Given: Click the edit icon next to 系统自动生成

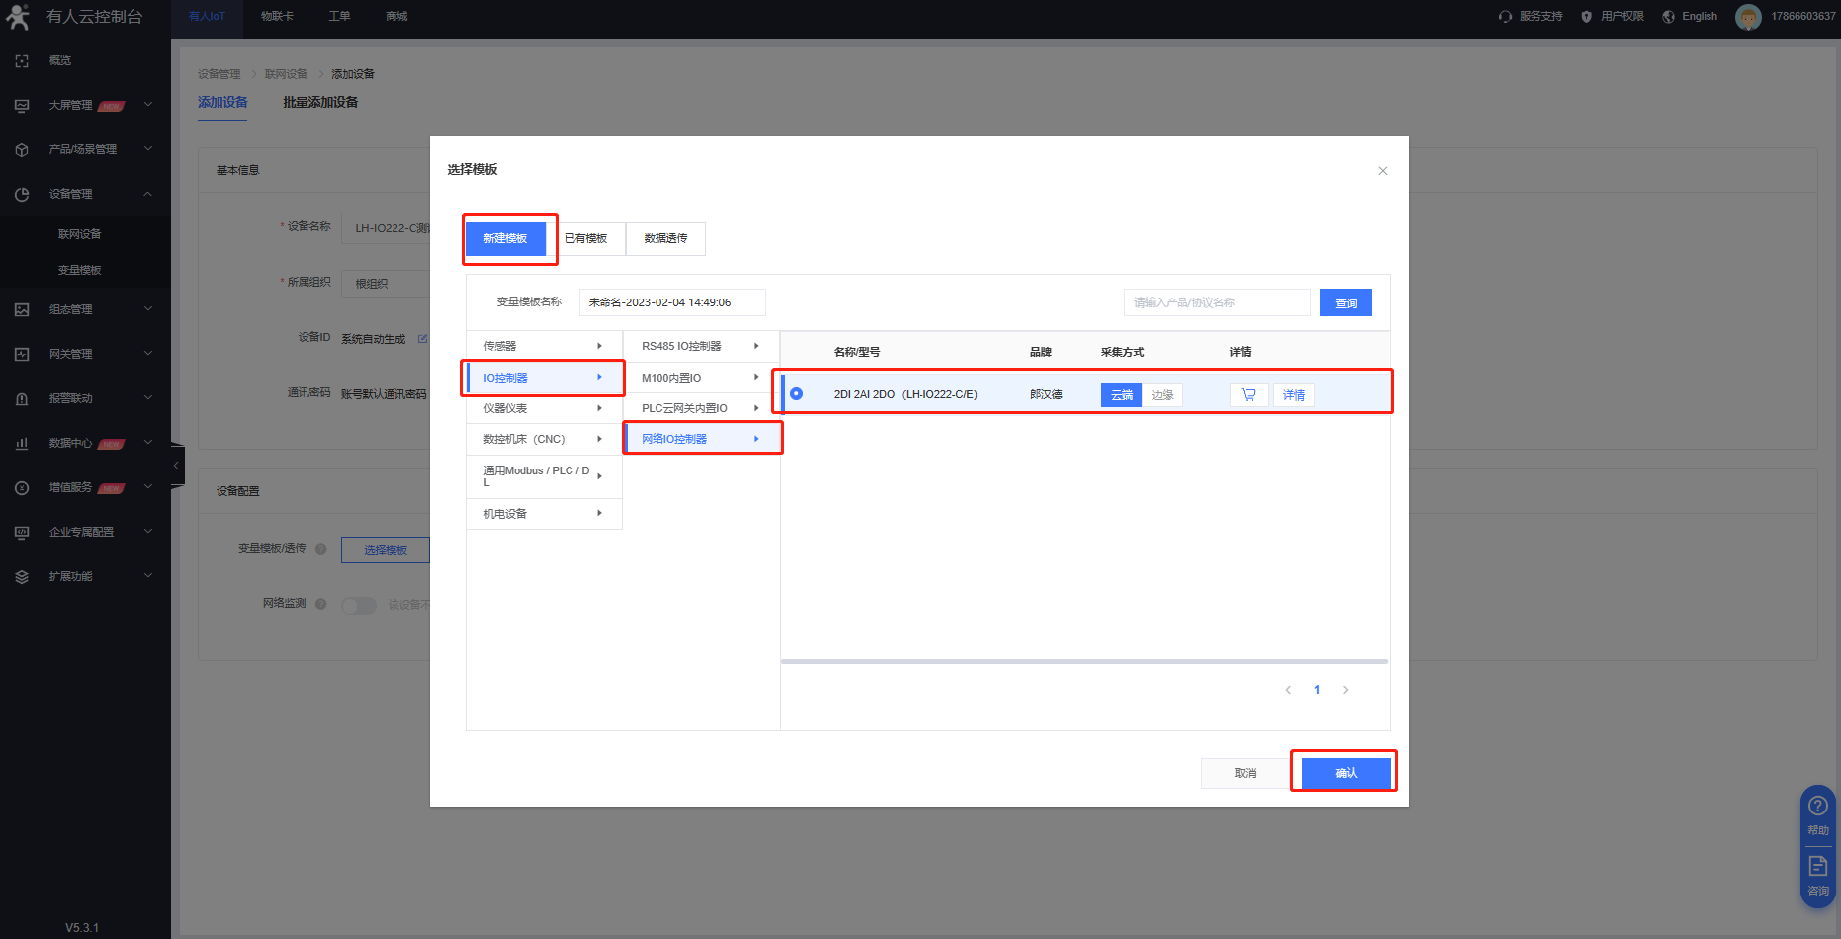Looking at the screenshot, I should coord(422,339).
